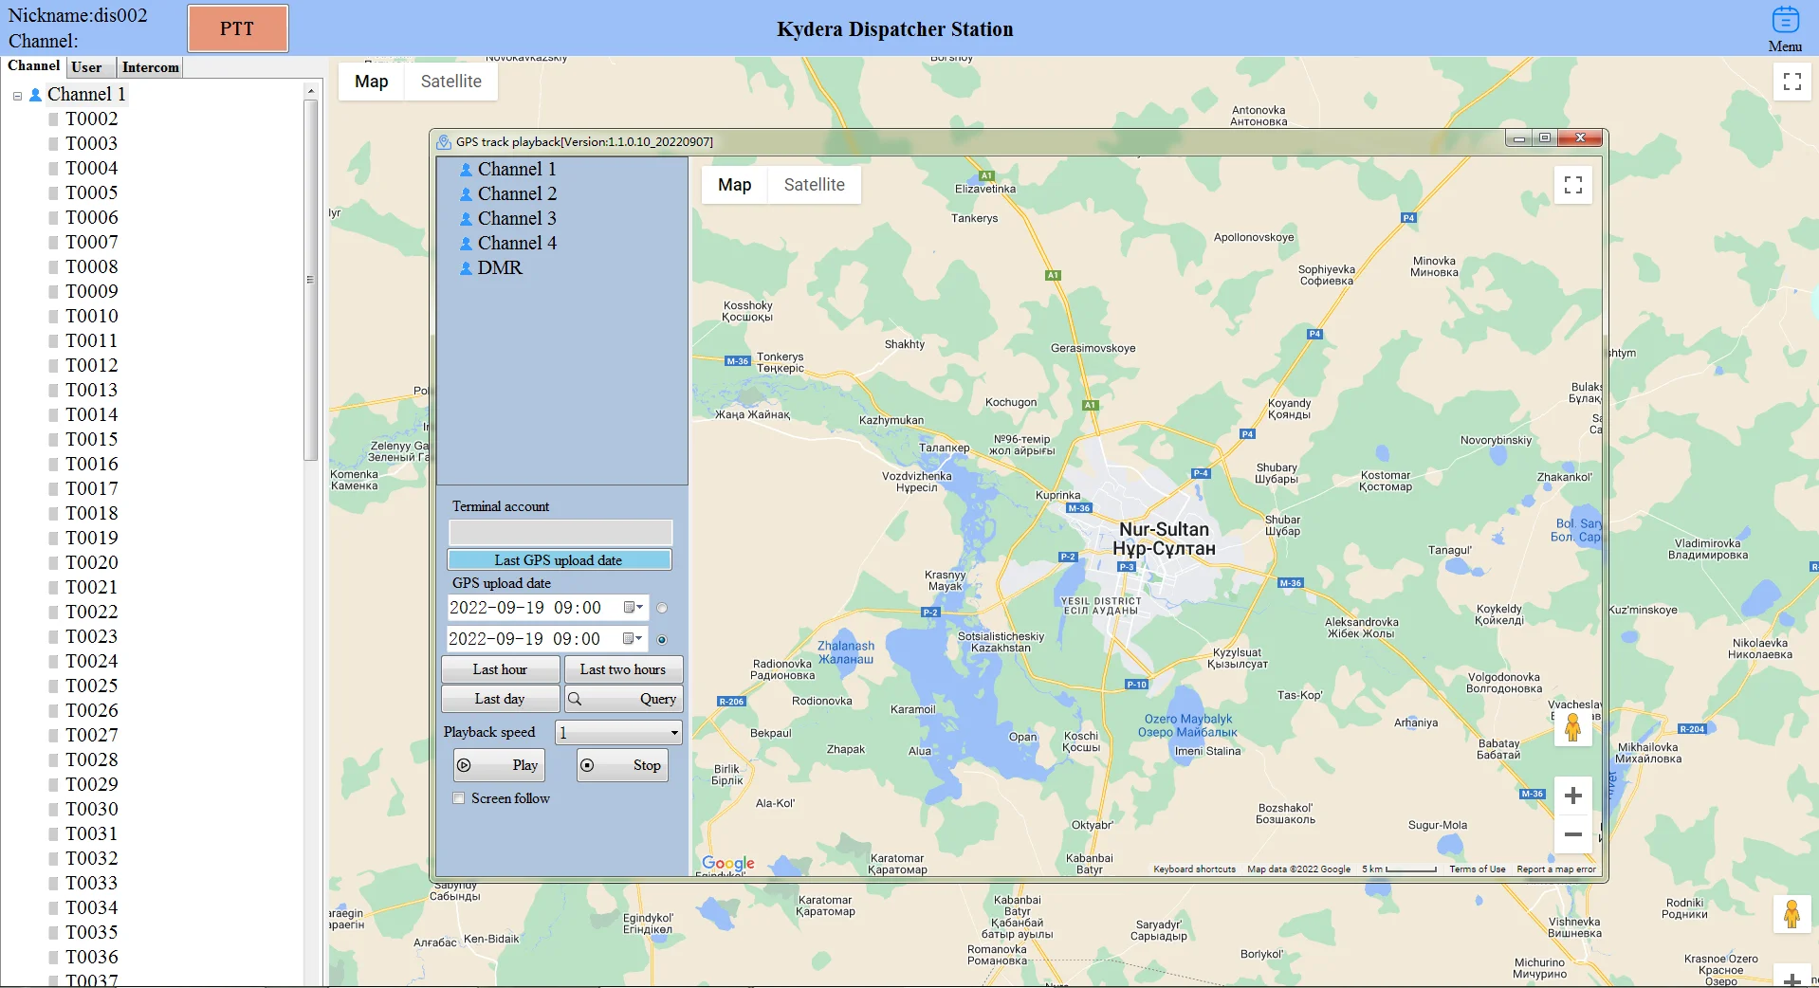
Task: Toggle fullscreen on playback window map
Action: pos(1572,185)
